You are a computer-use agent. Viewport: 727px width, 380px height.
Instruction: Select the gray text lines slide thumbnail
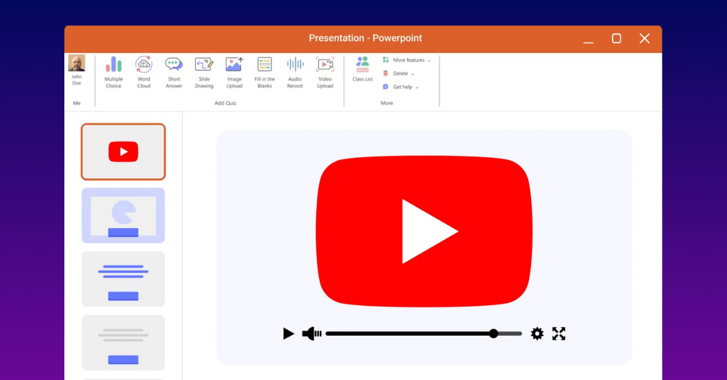(x=123, y=342)
